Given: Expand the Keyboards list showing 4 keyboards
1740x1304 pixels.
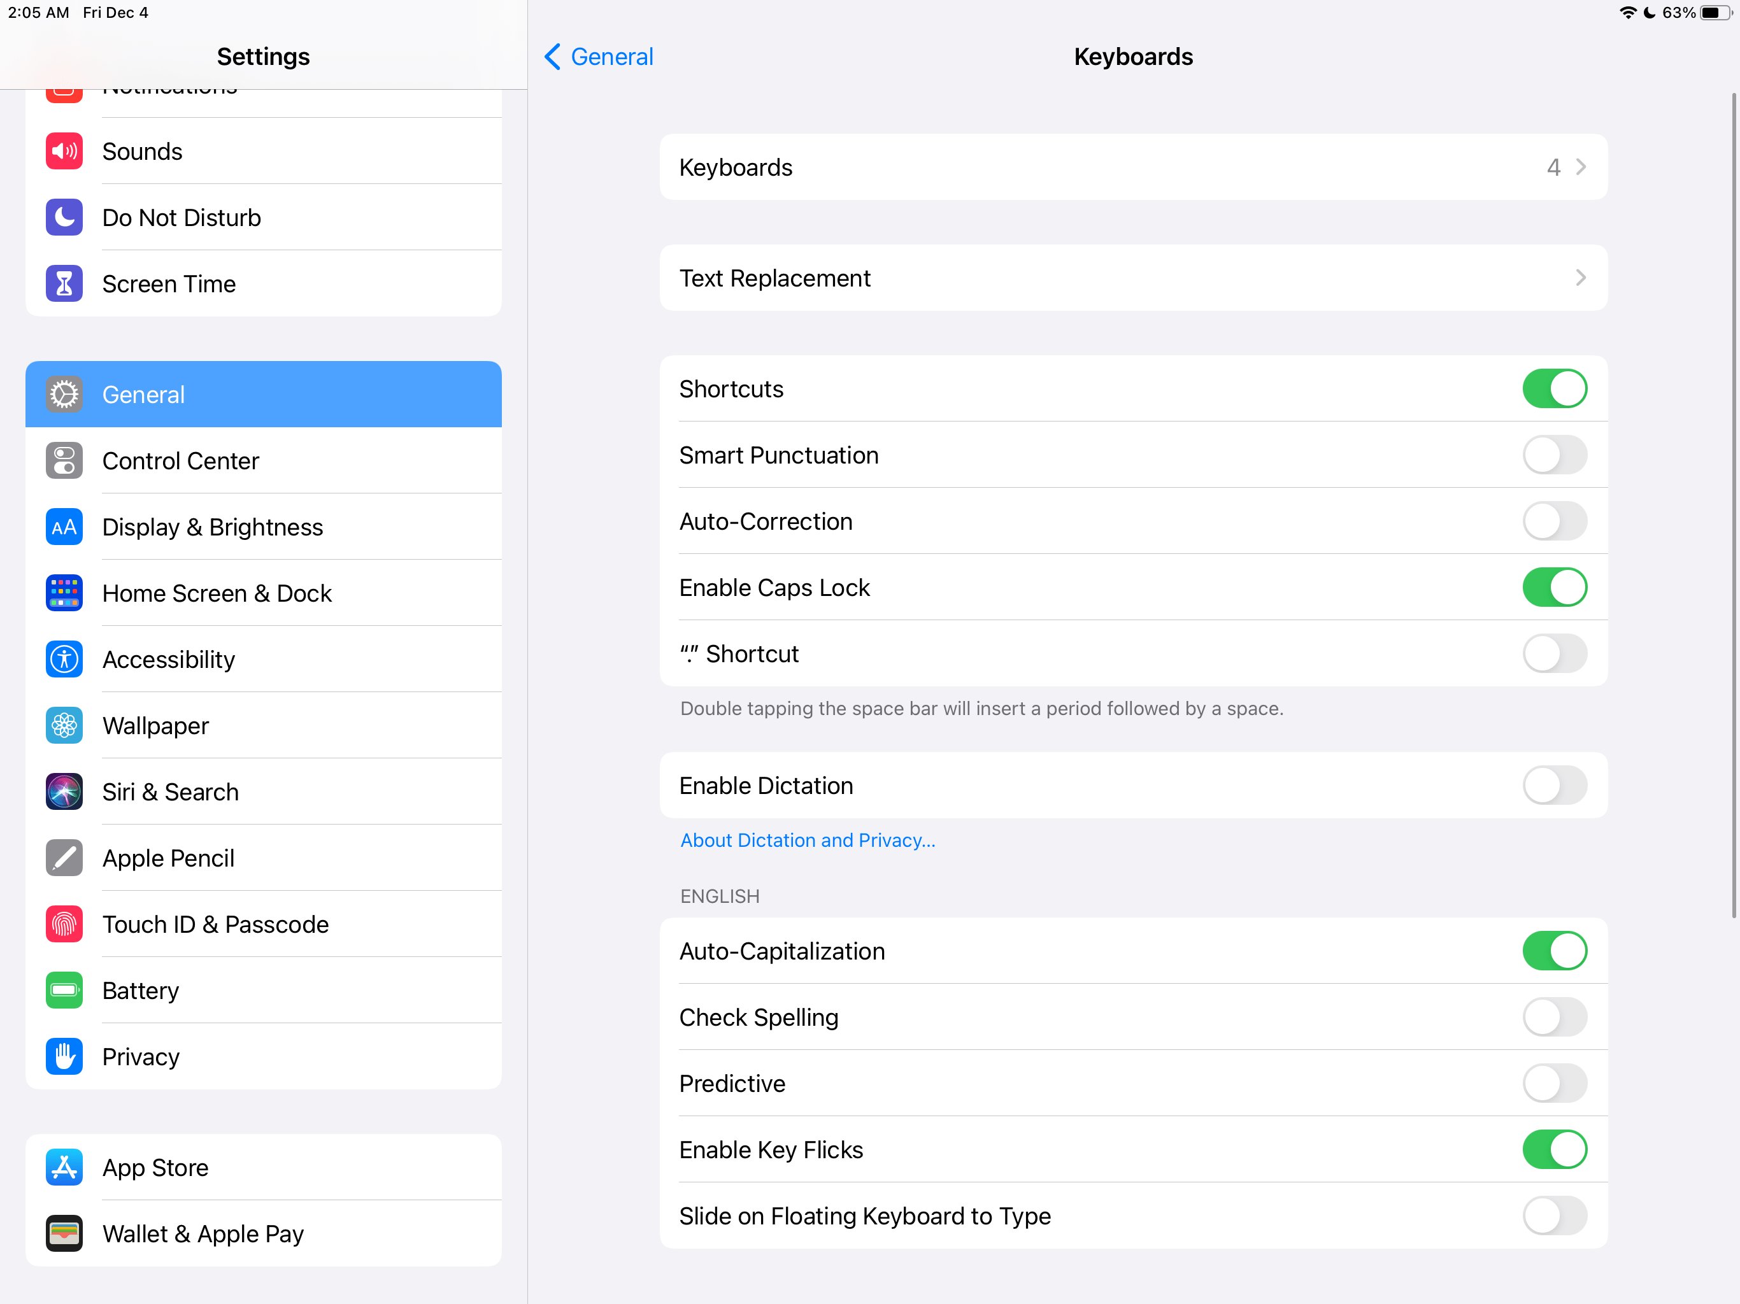Looking at the screenshot, I should [1133, 167].
